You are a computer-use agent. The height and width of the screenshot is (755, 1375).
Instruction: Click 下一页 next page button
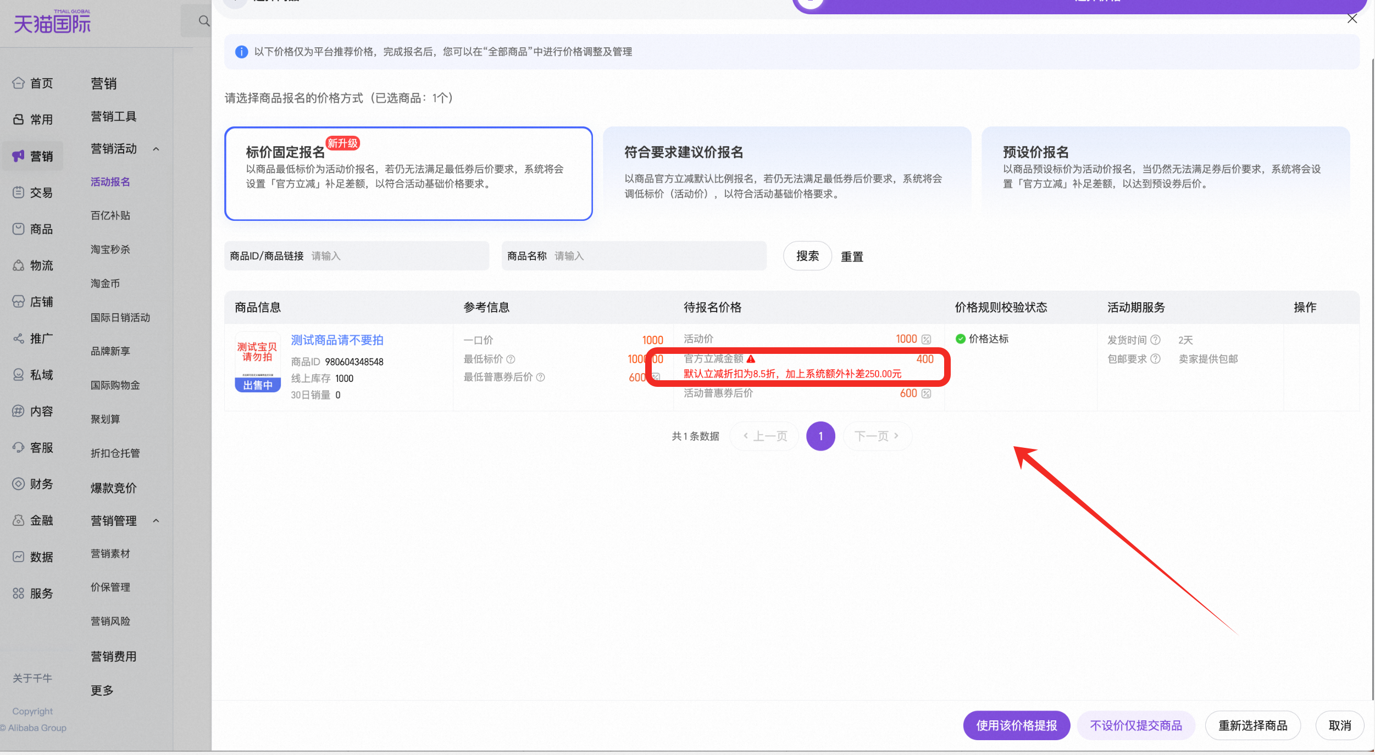coord(878,436)
